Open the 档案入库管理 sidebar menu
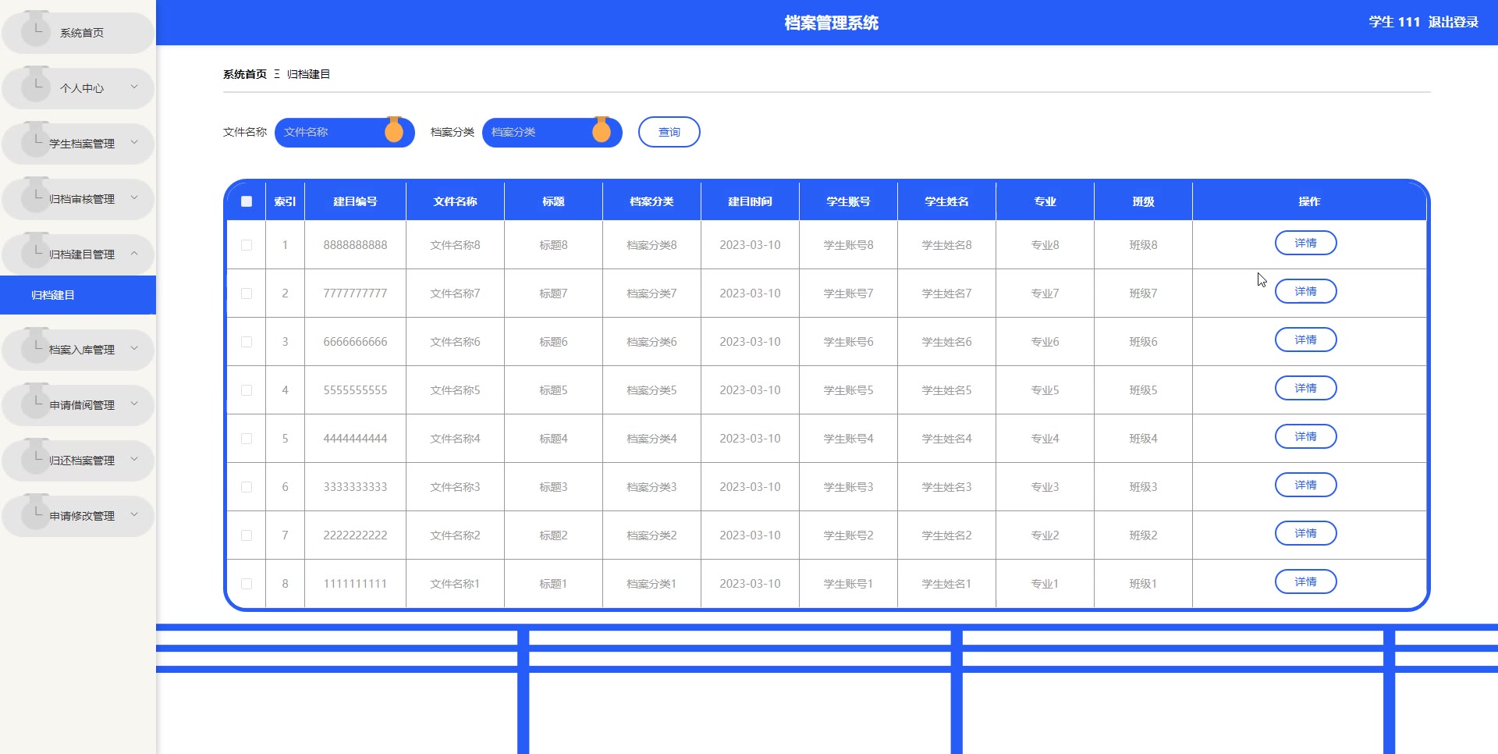This screenshot has height=754, width=1498. pyautogui.click(x=78, y=350)
